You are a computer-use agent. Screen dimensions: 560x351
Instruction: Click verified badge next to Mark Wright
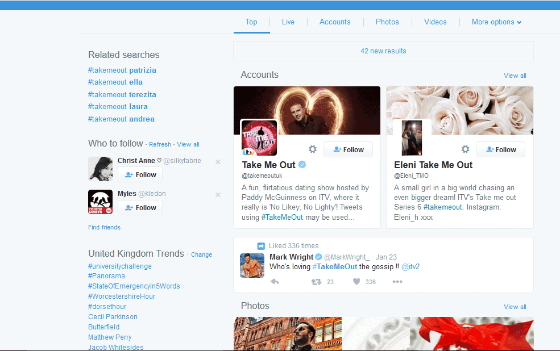318,257
